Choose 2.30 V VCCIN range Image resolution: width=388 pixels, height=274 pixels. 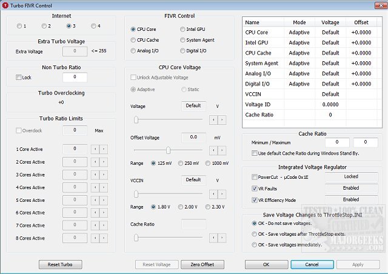tap(208, 207)
